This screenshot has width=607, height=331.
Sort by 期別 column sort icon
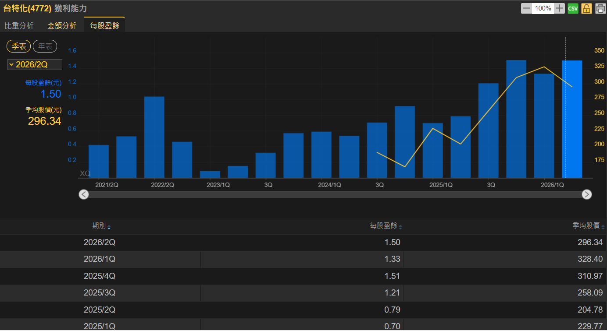[109, 227]
